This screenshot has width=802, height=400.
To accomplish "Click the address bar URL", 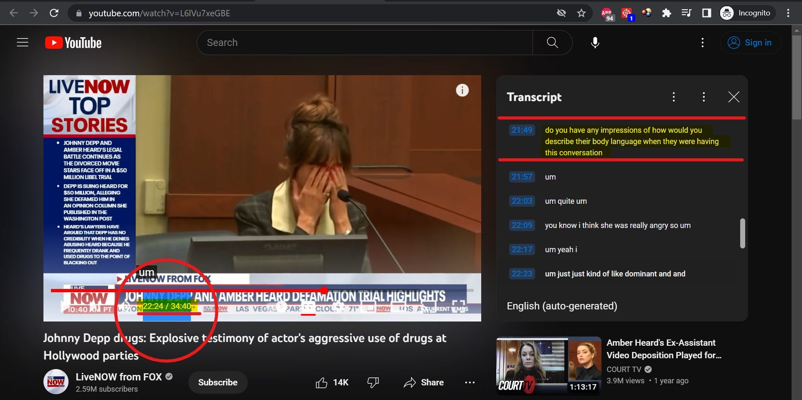I will tap(159, 13).
